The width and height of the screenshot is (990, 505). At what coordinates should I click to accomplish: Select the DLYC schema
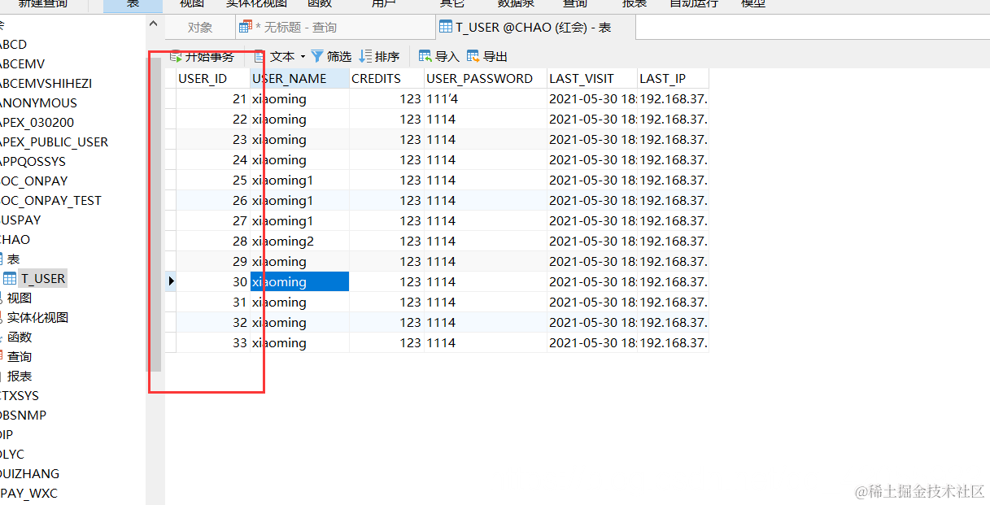(x=12, y=455)
